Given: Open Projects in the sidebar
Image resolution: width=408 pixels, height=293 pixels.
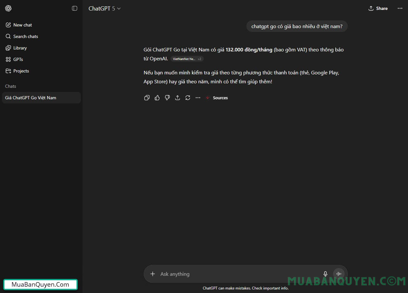Looking at the screenshot, I should [41, 71].
